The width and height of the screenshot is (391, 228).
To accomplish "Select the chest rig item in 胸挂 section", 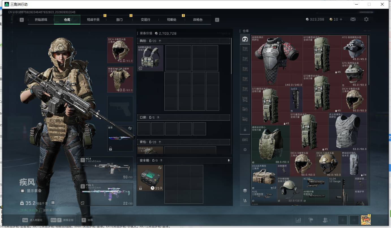I will pyautogui.click(x=150, y=58).
